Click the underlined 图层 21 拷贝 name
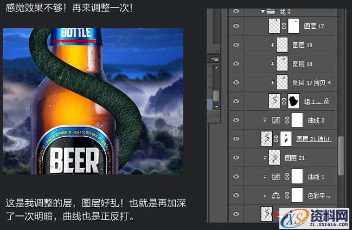 pos(313,139)
